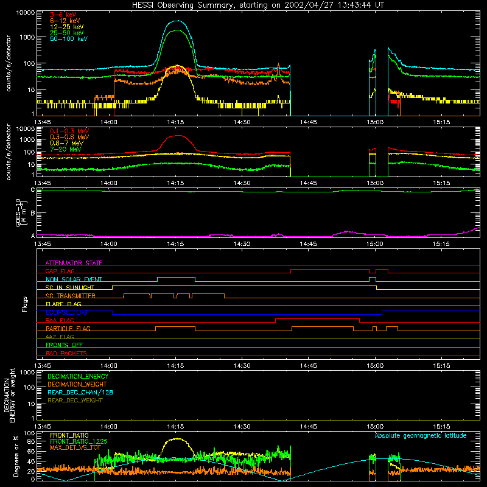Select the FLARE_FLAG label

[63, 304]
